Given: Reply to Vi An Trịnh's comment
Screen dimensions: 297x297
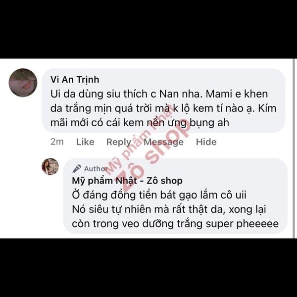Looking at the screenshot, I should pos(119,142).
